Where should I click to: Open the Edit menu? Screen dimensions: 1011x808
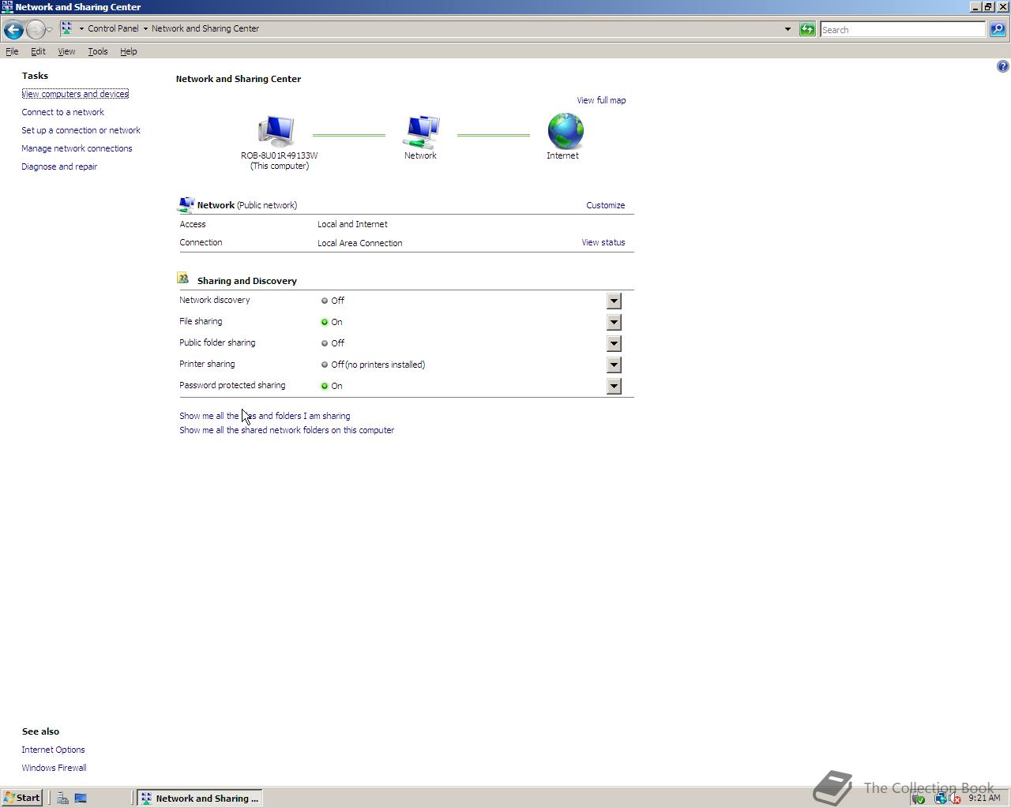38,51
